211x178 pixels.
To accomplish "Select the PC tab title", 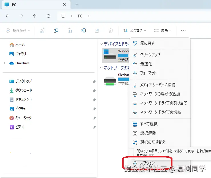I will click(14, 5).
